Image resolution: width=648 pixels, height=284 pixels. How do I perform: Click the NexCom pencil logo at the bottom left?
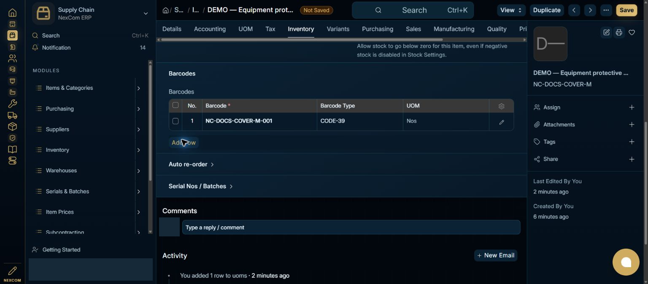[12, 274]
